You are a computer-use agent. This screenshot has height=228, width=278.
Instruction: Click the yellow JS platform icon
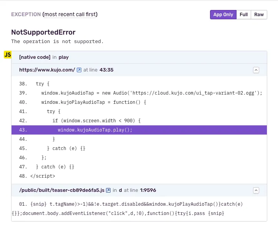pos(7,55)
